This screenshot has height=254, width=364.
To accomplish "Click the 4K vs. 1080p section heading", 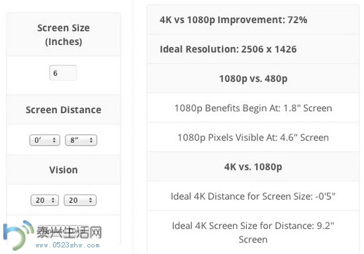I will [x=253, y=167].
